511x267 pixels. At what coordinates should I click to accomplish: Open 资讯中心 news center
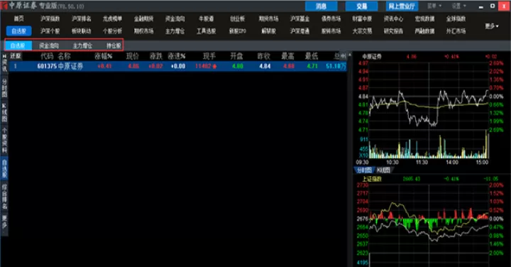(x=393, y=18)
